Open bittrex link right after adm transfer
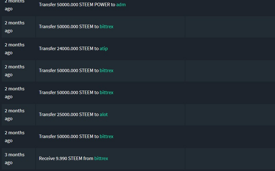Image resolution: width=275 pixels, height=171 pixels. pyautogui.click(x=107, y=27)
